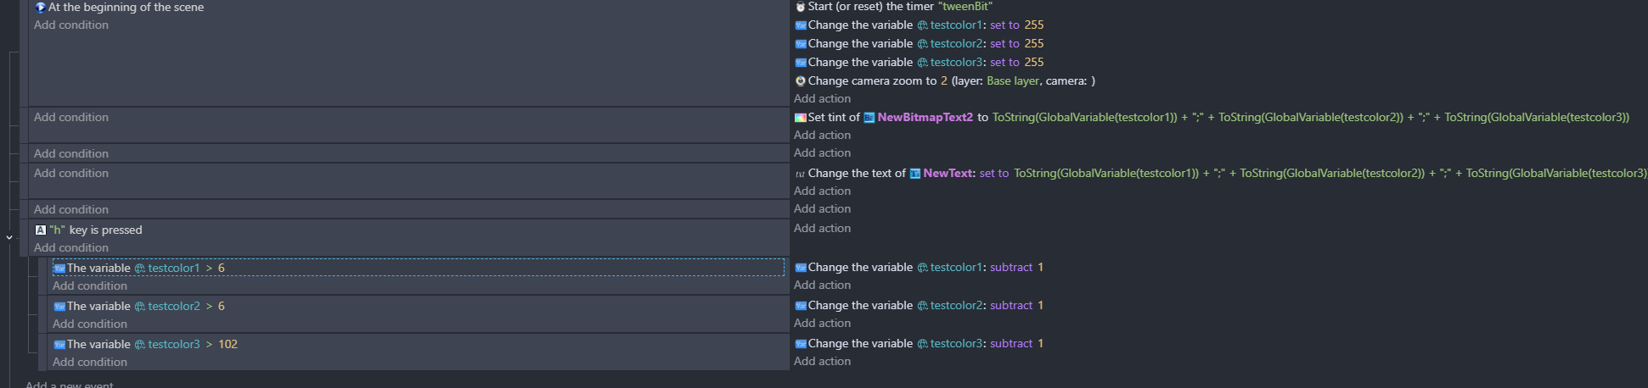This screenshot has width=1648, height=388.
Task: Click the '>' operator in testcolor3 condition
Action: point(209,345)
